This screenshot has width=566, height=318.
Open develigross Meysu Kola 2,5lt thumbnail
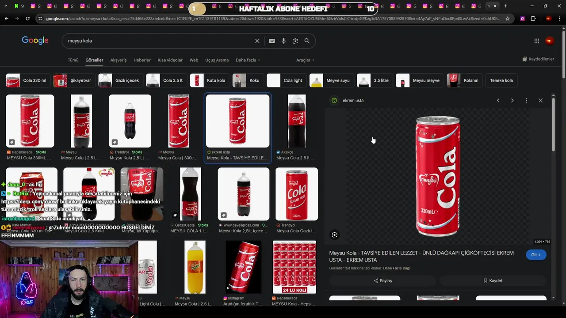(x=243, y=194)
